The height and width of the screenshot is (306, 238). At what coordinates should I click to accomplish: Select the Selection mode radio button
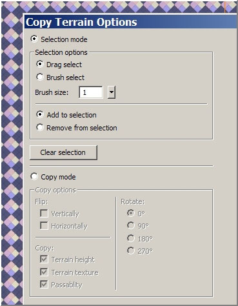34,39
